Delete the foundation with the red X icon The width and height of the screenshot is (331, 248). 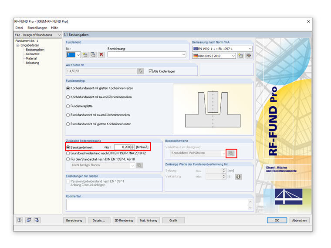point(101,55)
